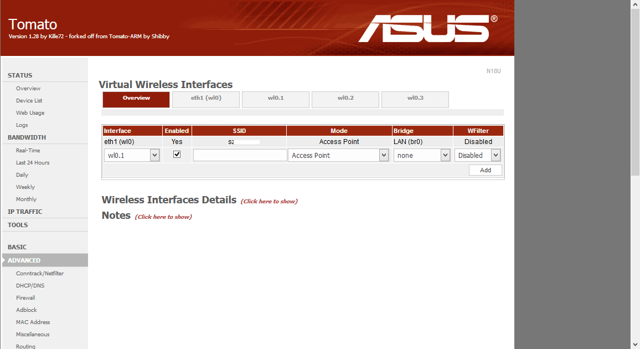This screenshot has height=349, width=640.
Task: Toggle the Enabled checkbox for wl0.1
Action: coord(177,155)
